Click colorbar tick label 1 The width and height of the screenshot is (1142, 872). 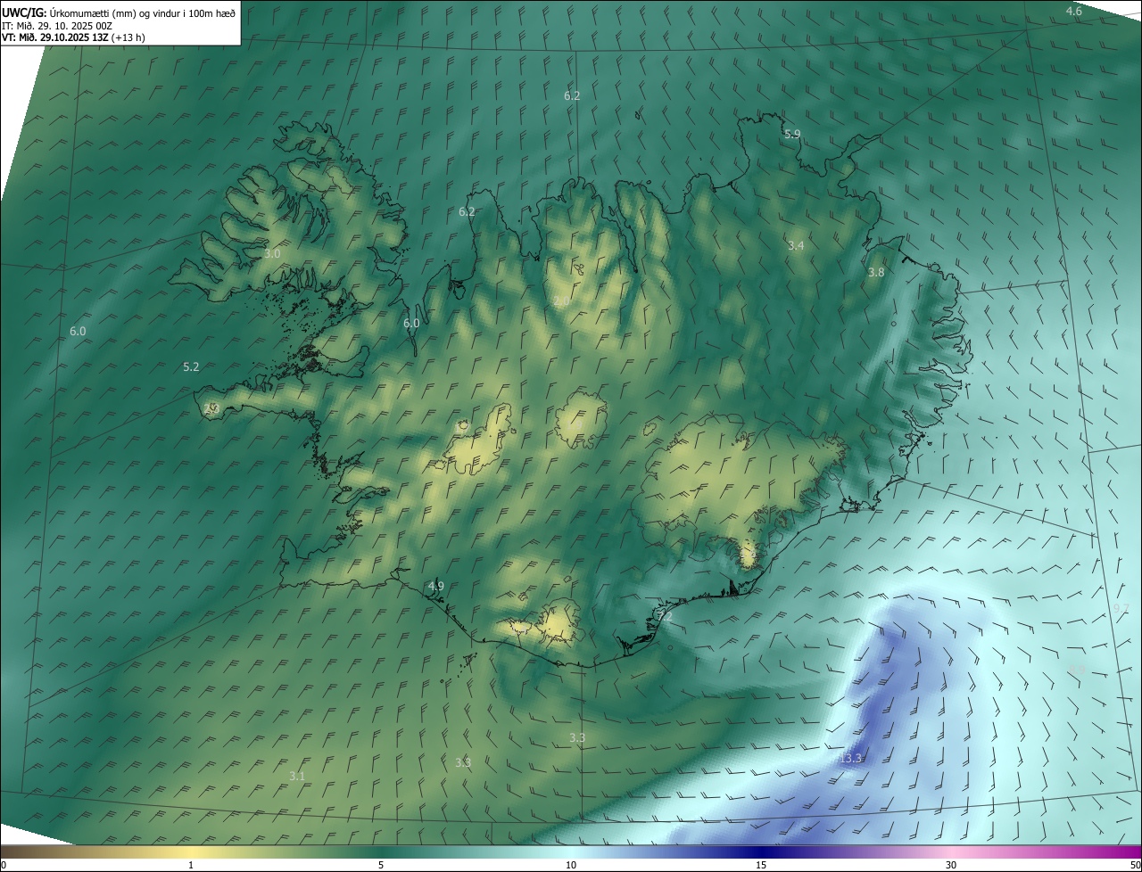pyautogui.click(x=191, y=866)
